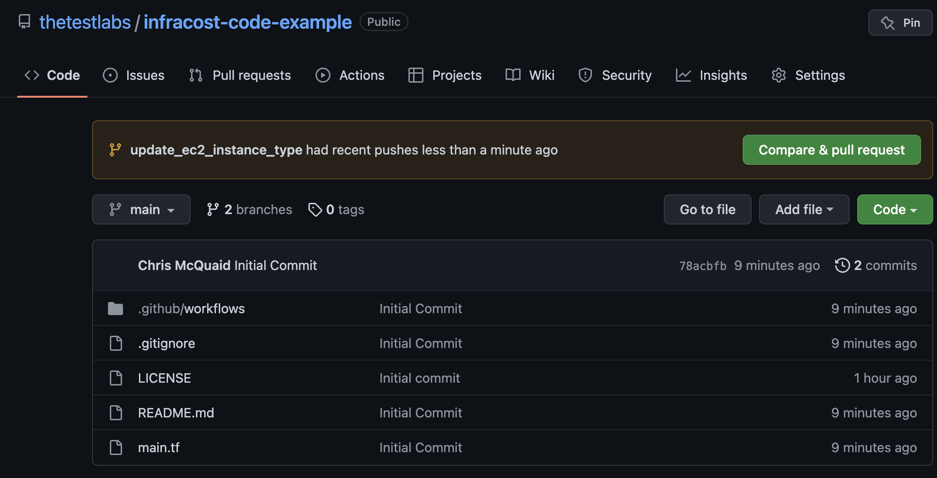This screenshot has height=478, width=937.
Task: Open the LICENSE file
Action: [x=164, y=378]
